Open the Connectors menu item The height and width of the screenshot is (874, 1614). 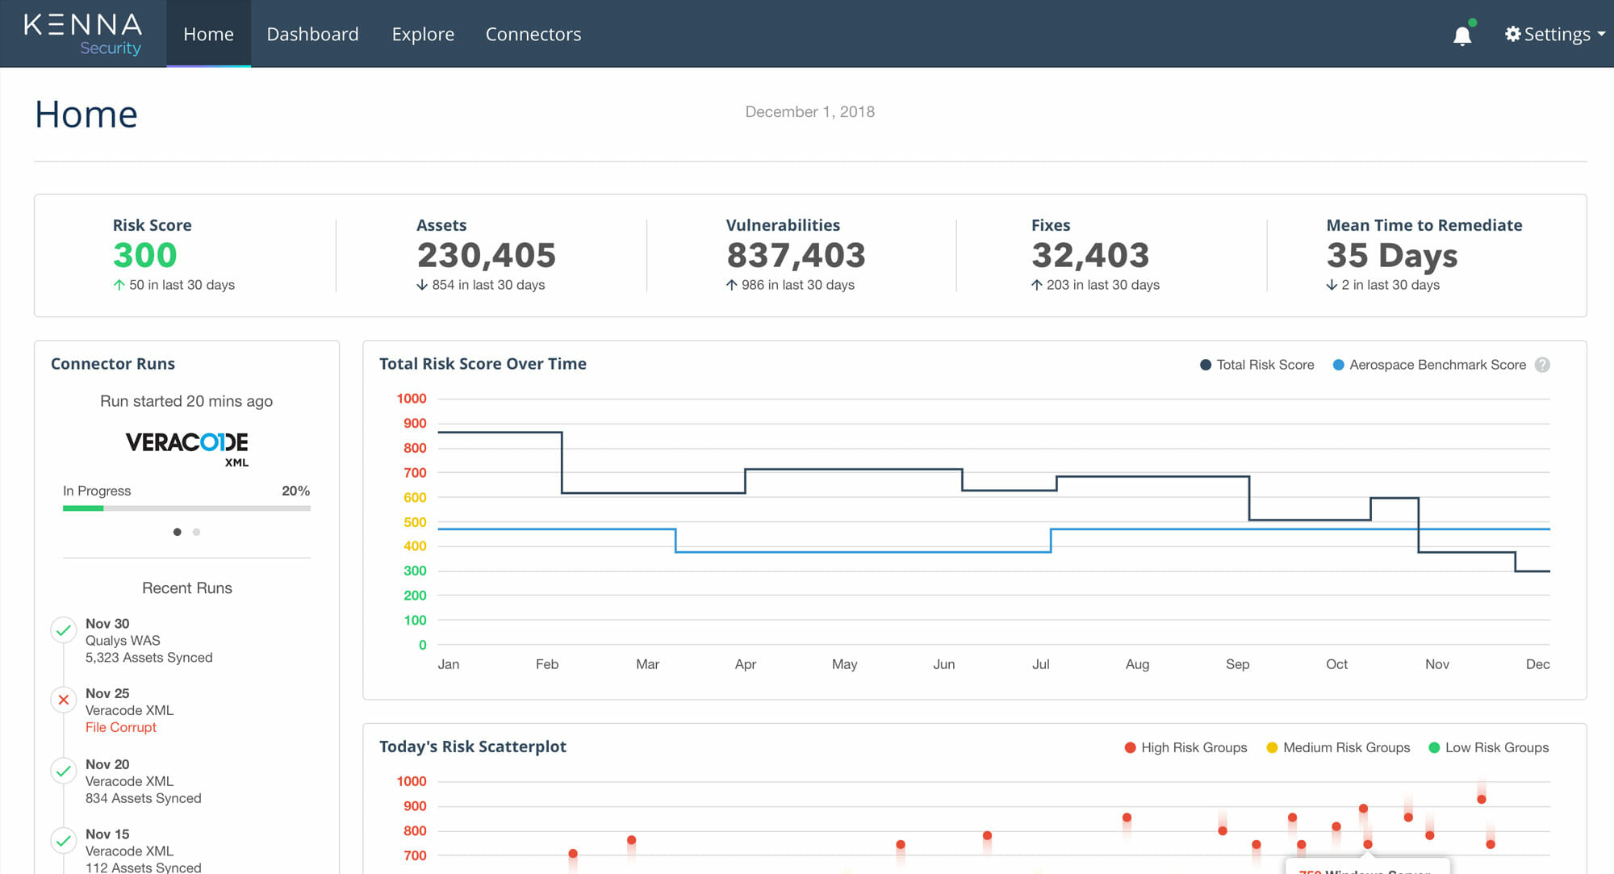coord(533,34)
